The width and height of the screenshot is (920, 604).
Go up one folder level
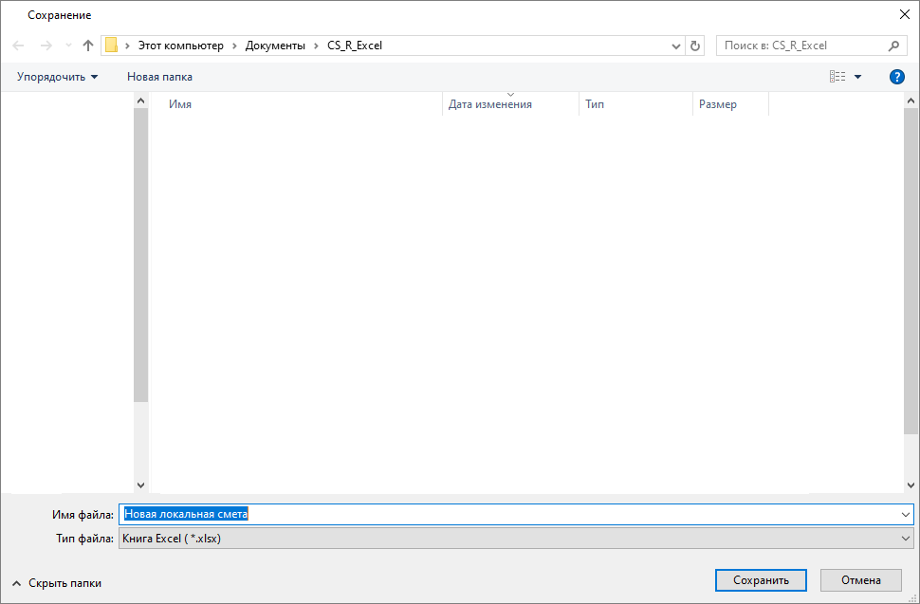88,46
